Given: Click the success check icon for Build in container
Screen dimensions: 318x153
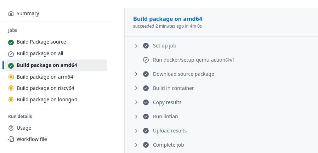Looking at the screenshot, I should (x=146, y=88).
